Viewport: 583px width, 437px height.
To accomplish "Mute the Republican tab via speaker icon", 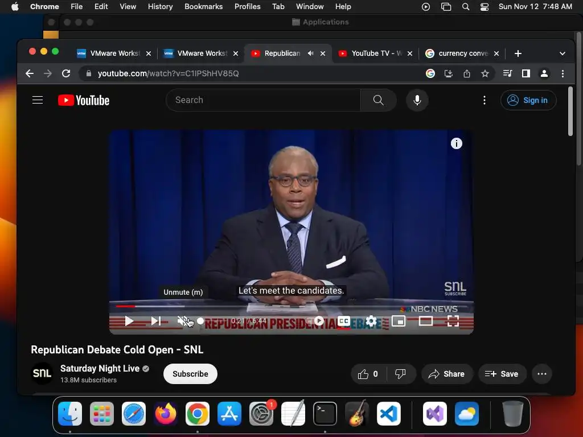I will point(310,53).
